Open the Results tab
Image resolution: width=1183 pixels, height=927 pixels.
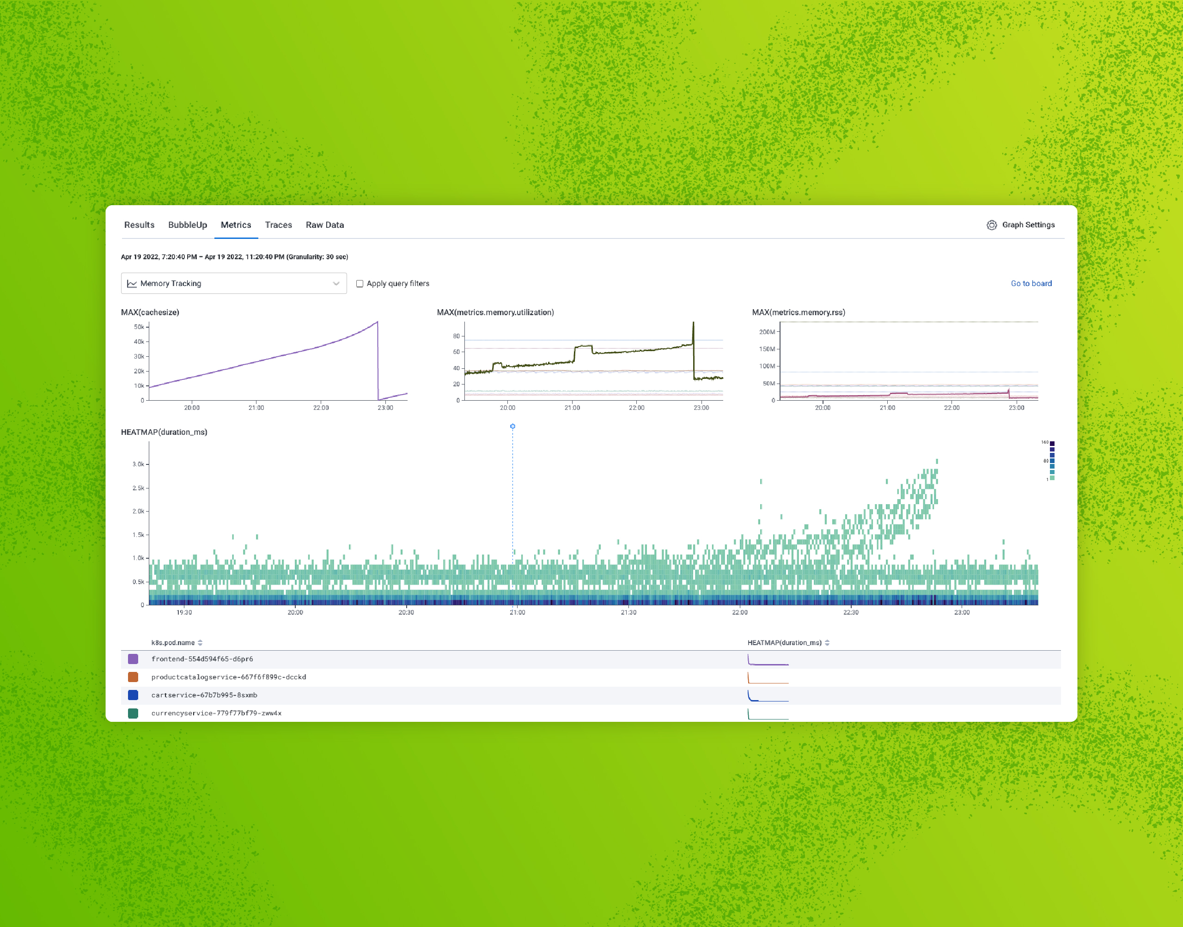coord(139,225)
